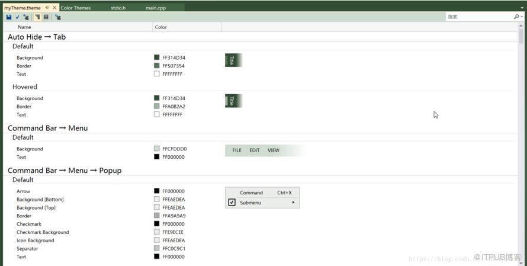Apply the theme using the blue checkmark icon
Image resolution: width=527 pixels, height=266 pixels.
[x=18, y=17]
